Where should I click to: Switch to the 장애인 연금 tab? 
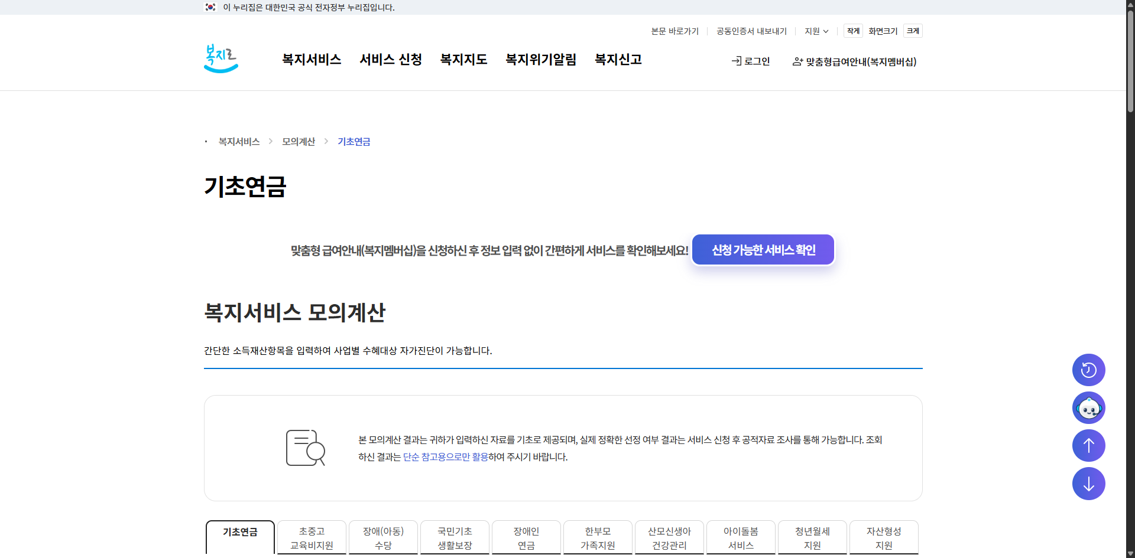click(x=526, y=538)
